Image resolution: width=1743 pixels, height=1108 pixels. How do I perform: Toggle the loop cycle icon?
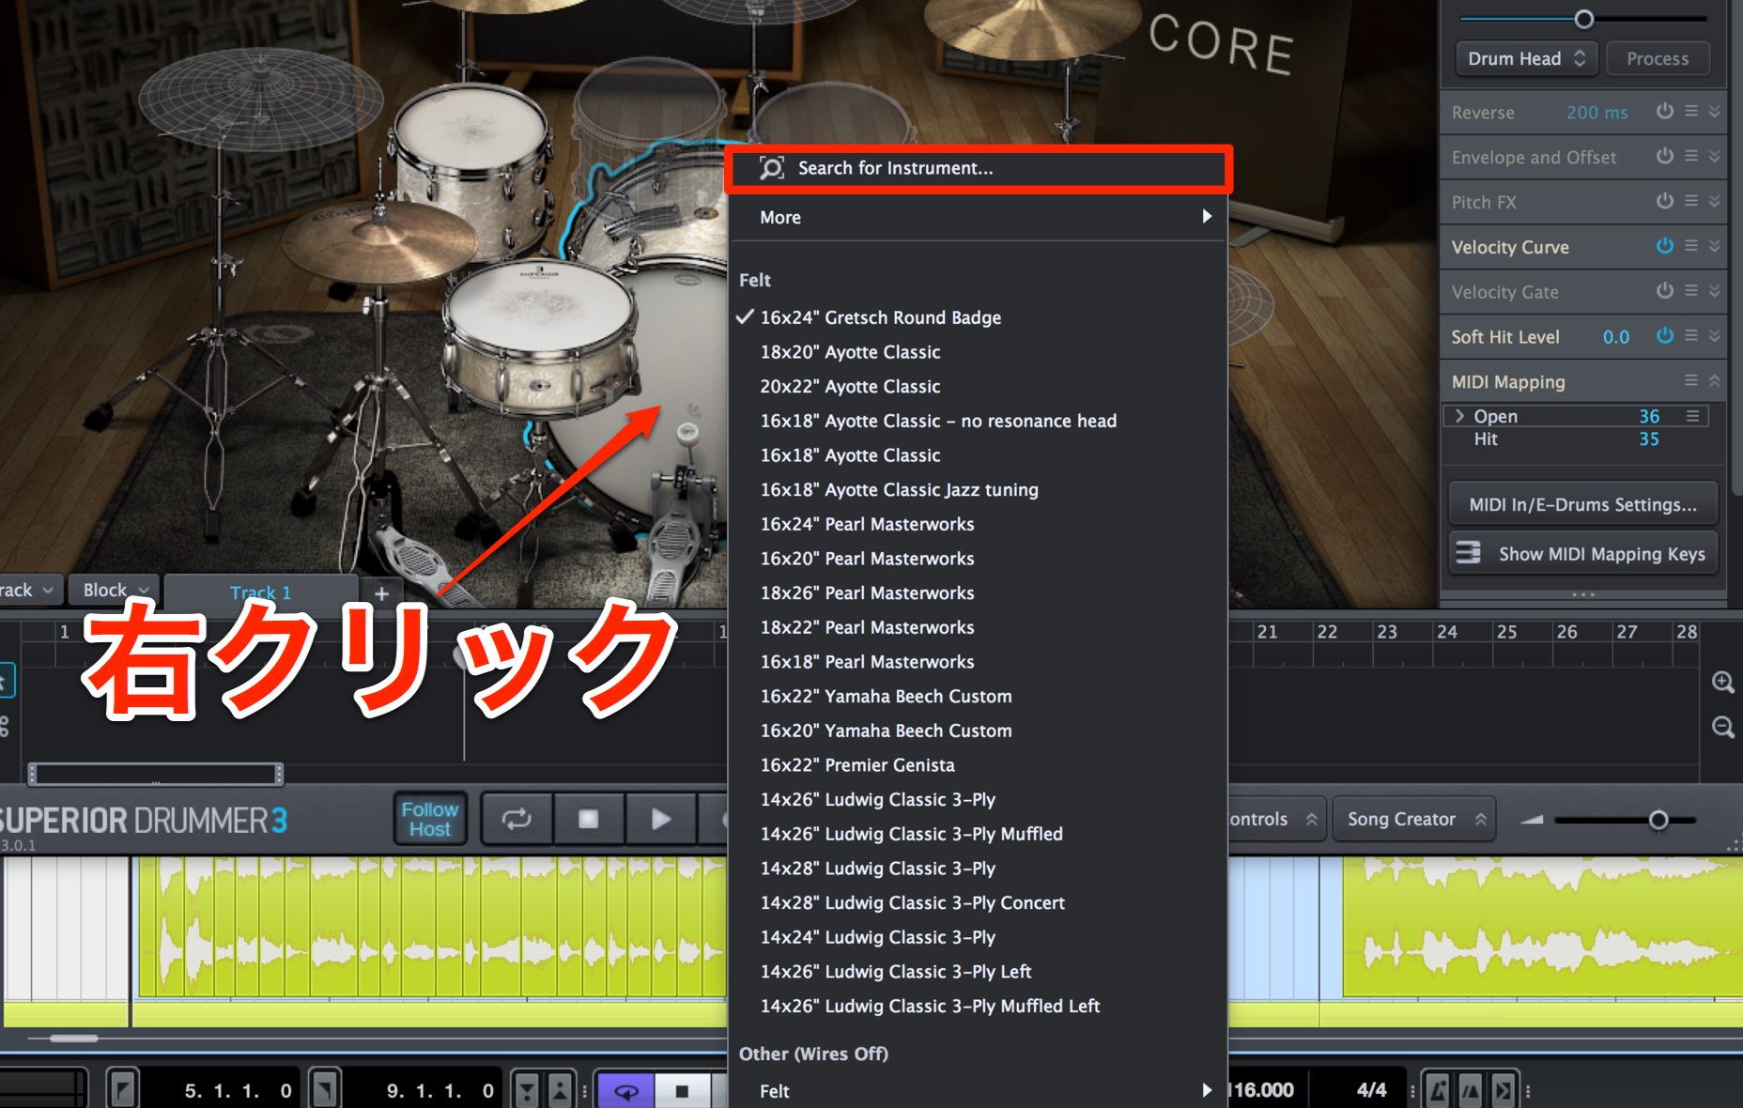(x=517, y=819)
